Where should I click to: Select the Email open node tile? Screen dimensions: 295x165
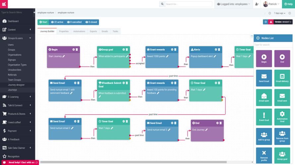pos(264,97)
